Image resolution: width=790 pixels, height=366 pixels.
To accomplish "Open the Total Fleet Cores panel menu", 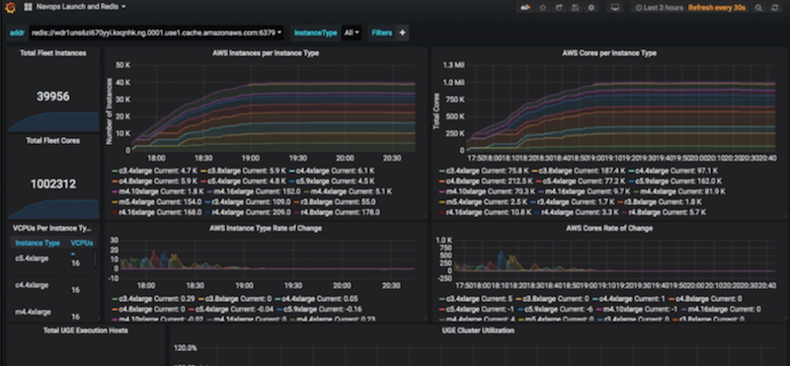I will point(53,140).
